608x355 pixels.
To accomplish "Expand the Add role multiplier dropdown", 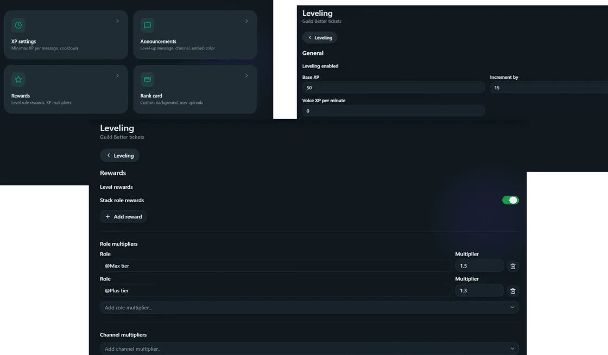I will click(309, 307).
